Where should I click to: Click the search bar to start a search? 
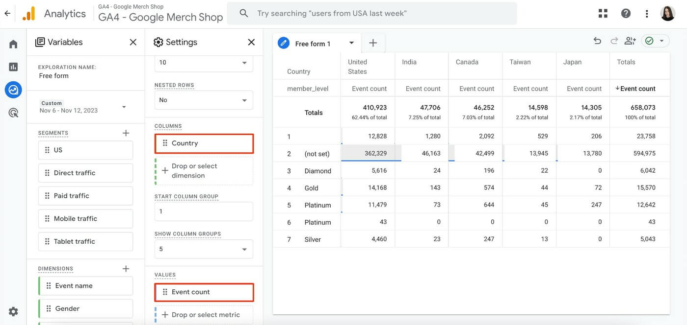pos(370,13)
